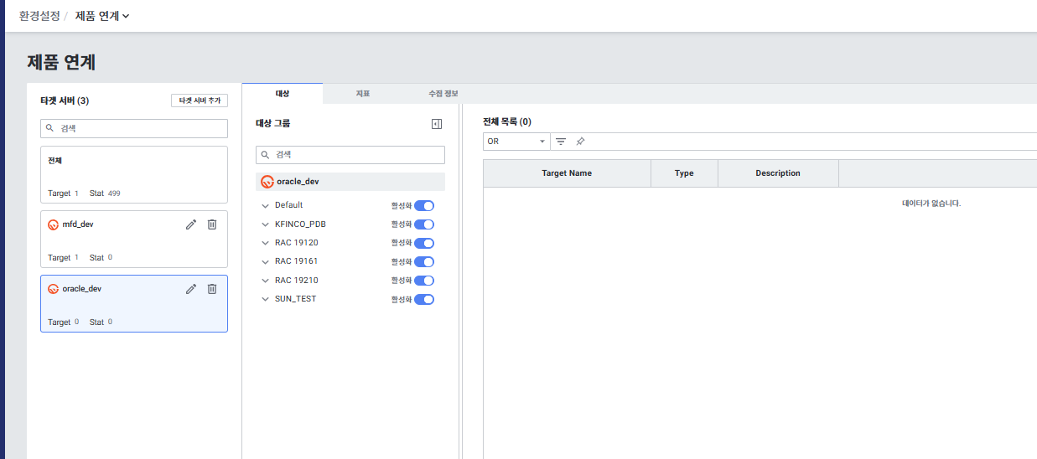Image resolution: width=1037 pixels, height=459 pixels.
Task: Click the pin icon next to filter
Action: 580,142
